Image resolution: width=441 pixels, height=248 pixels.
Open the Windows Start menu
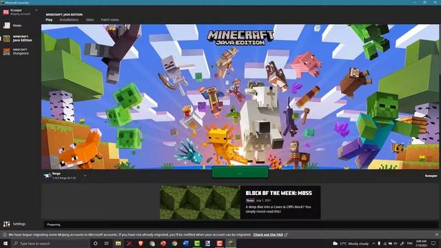tap(6, 243)
